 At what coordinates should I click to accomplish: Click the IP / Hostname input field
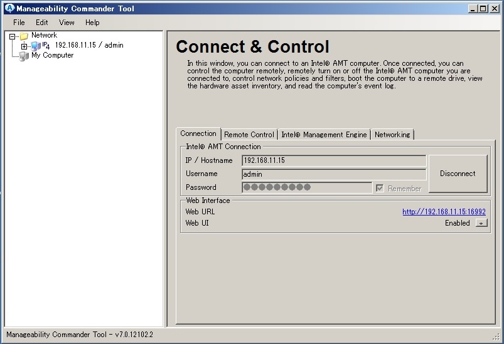(x=333, y=160)
